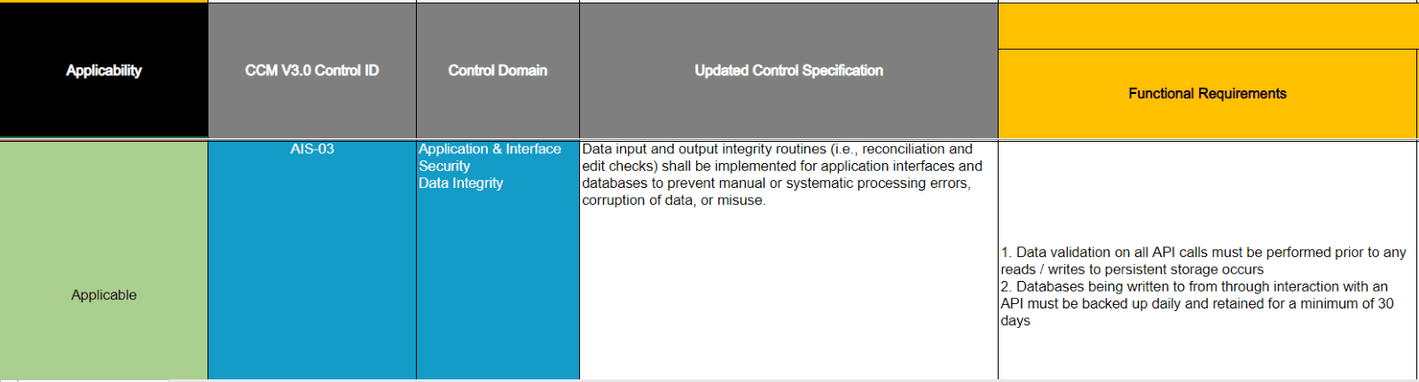Click the 'API must be backed up daily' line

point(1197,303)
